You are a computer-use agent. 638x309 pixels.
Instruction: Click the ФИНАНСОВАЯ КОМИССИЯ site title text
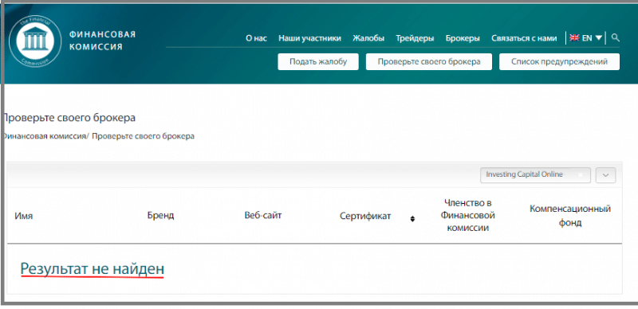pyautogui.click(x=103, y=41)
